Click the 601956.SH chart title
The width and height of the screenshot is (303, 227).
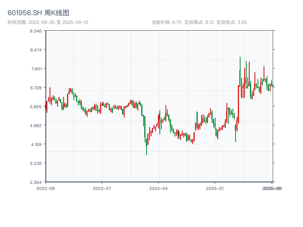point(38,13)
